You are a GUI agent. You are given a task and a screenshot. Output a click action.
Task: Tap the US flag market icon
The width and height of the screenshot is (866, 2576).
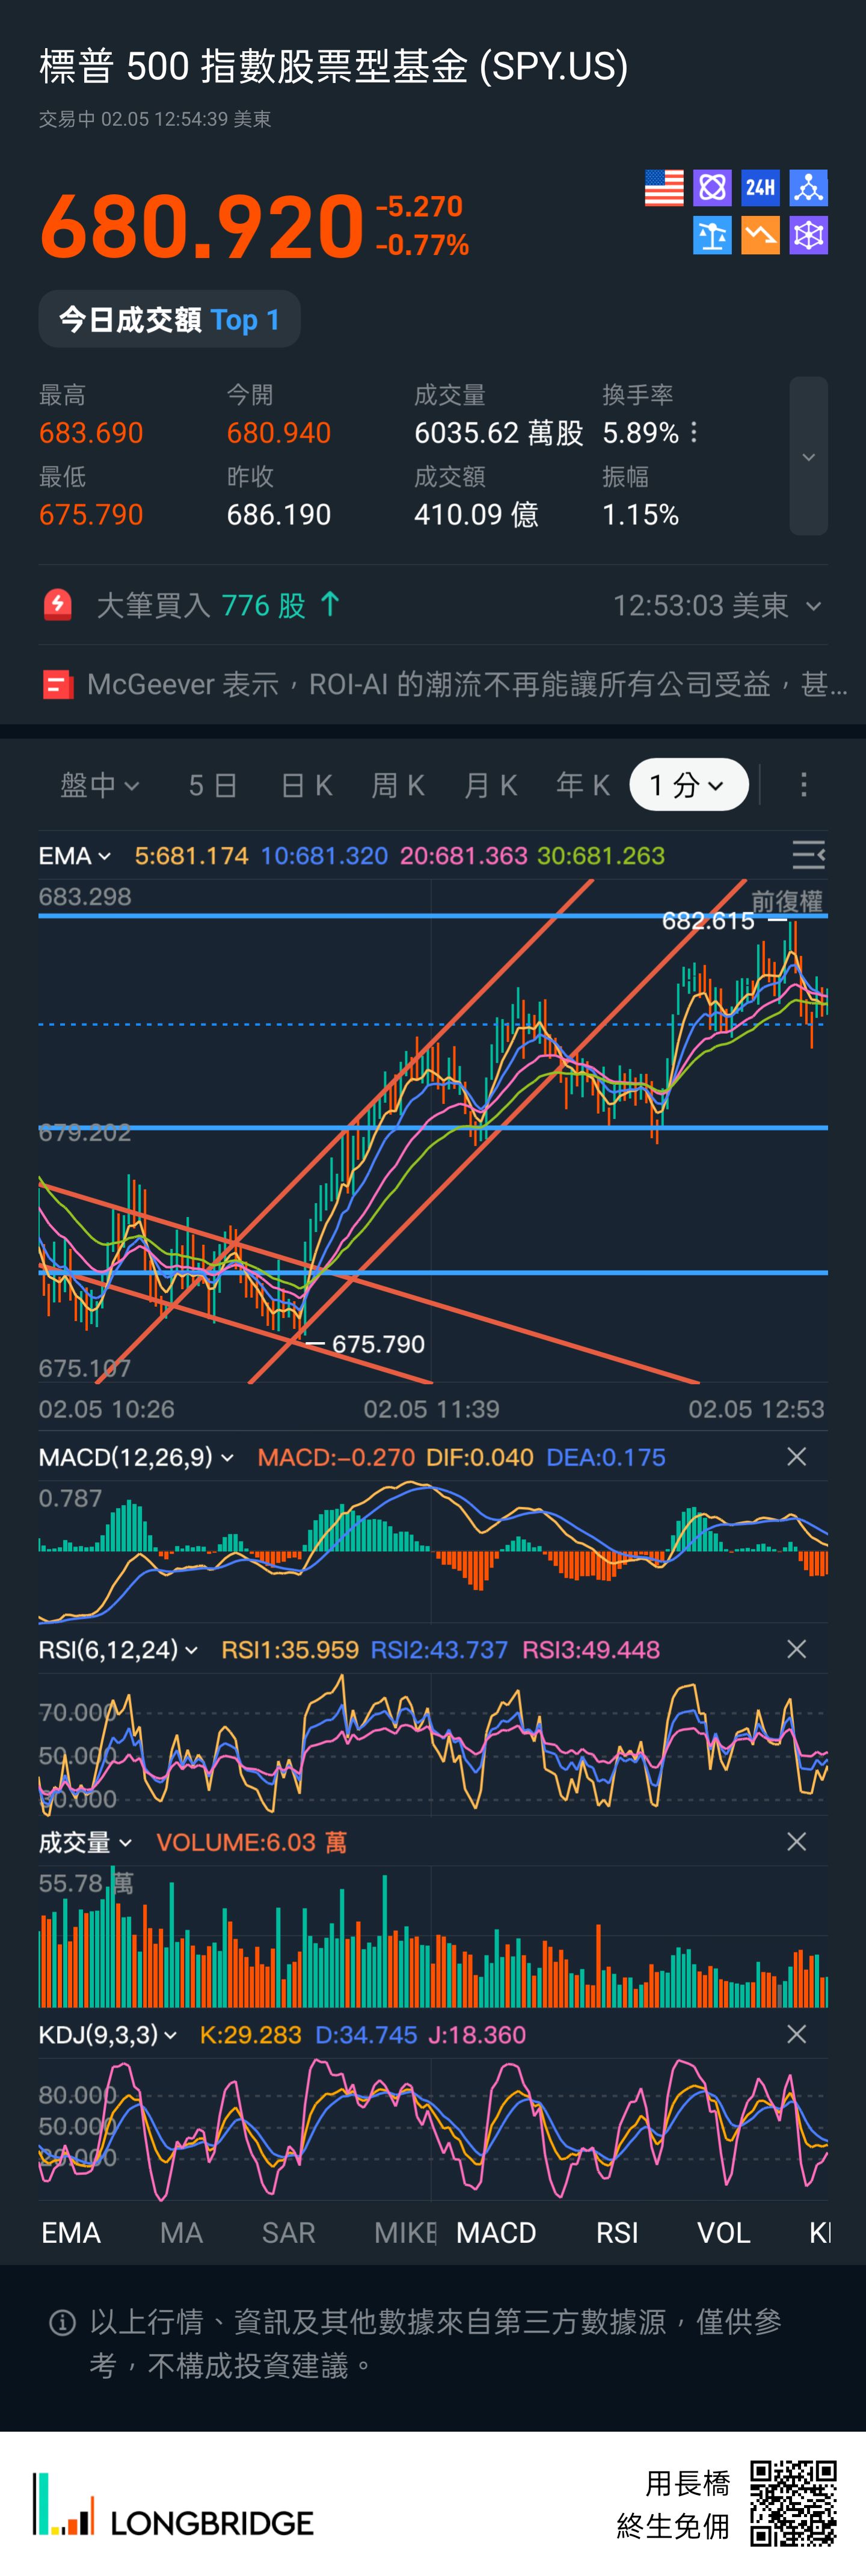pyautogui.click(x=663, y=187)
